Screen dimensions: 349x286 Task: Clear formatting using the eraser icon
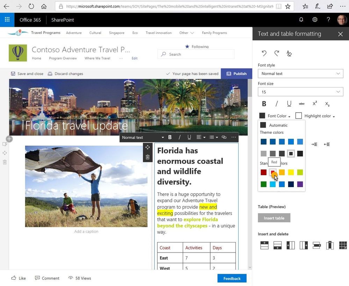tap(289, 53)
